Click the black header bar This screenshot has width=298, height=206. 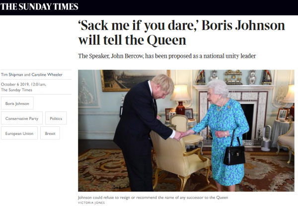point(149,7)
